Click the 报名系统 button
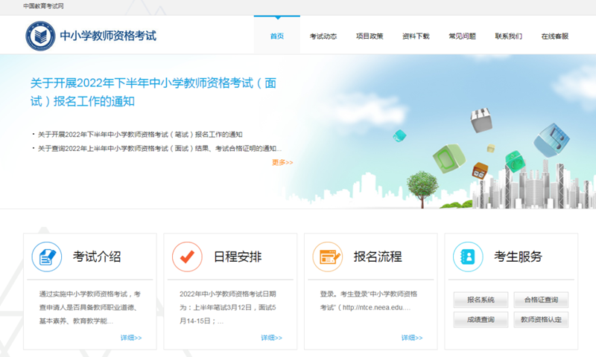596x357 pixels. pos(481,300)
